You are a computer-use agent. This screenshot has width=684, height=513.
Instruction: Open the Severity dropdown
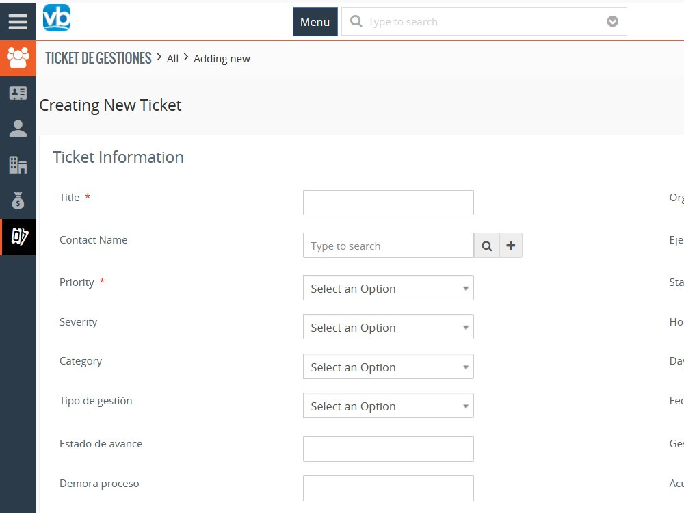tap(389, 327)
